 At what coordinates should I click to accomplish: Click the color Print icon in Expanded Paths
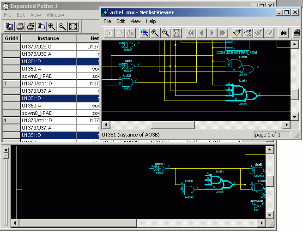click(x=31, y=26)
